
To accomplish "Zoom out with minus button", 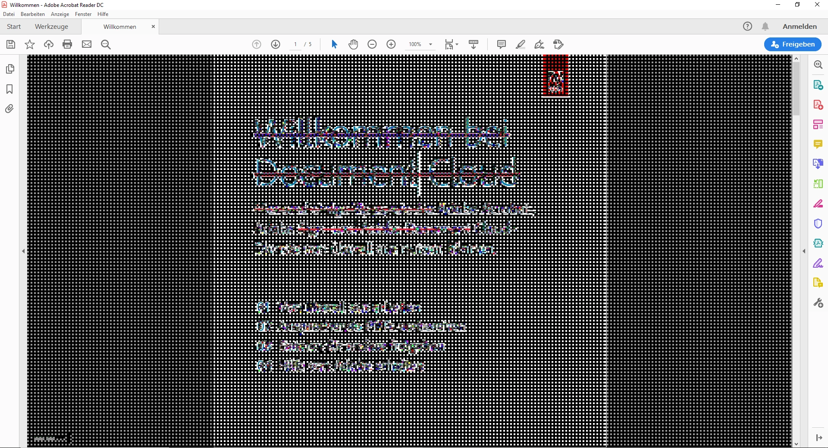I will click(x=372, y=44).
